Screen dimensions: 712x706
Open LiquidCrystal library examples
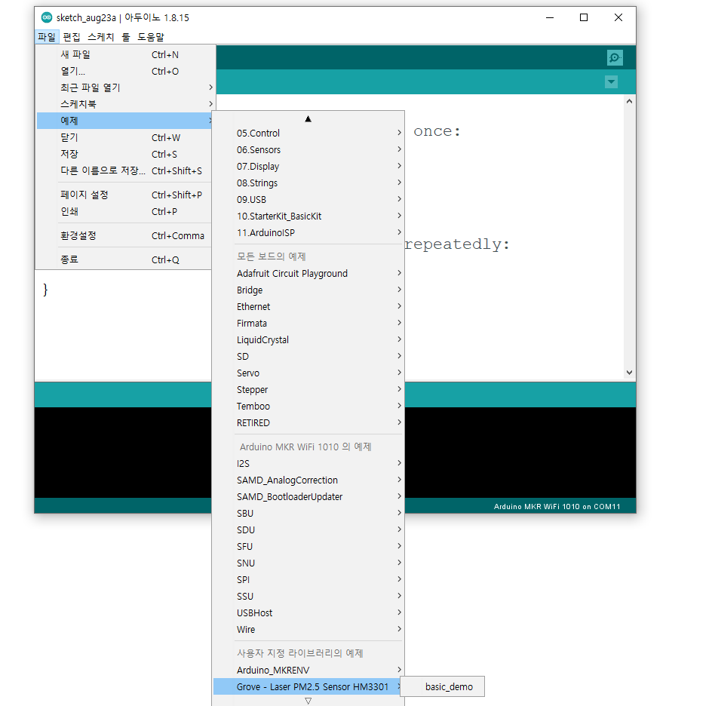coord(308,339)
